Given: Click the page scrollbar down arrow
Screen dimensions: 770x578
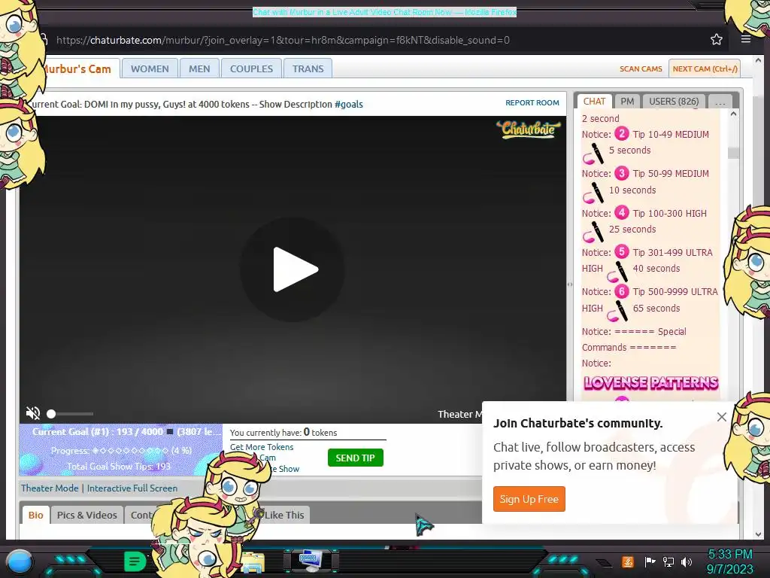Looking at the screenshot, I should [x=758, y=534].
